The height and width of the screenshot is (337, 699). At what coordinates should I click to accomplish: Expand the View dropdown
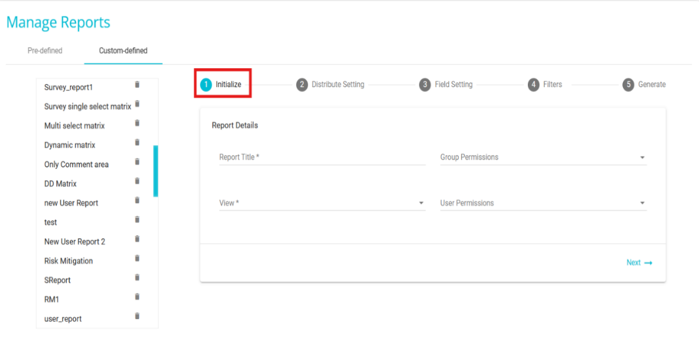(x=321, y=203)
